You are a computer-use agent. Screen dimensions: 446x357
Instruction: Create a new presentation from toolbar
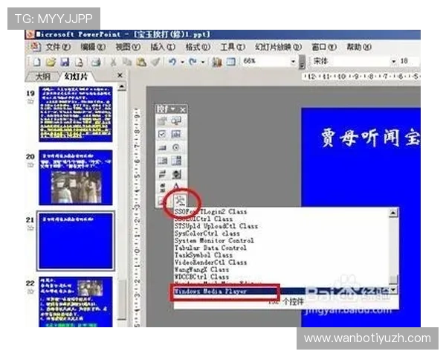coord(36,62)
